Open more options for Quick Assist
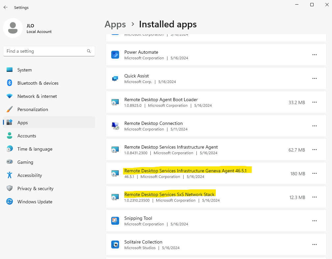 pos(315,78)
